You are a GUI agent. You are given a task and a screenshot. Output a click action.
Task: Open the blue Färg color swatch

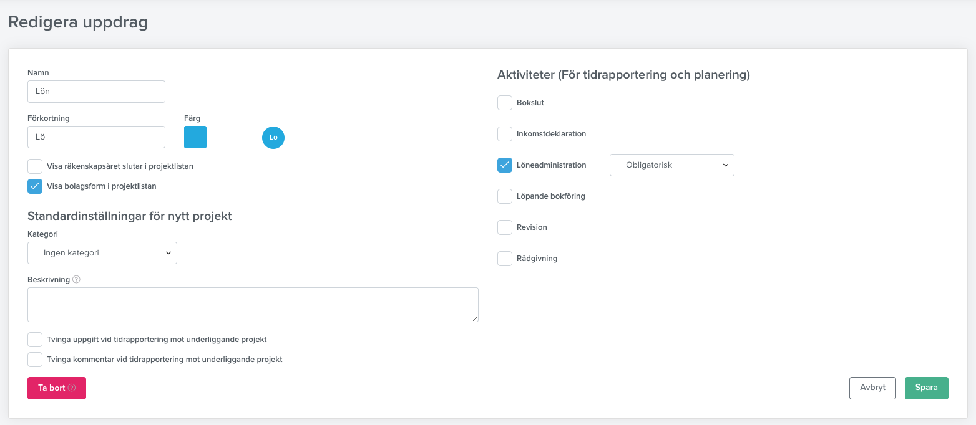[x=195, y=137]
